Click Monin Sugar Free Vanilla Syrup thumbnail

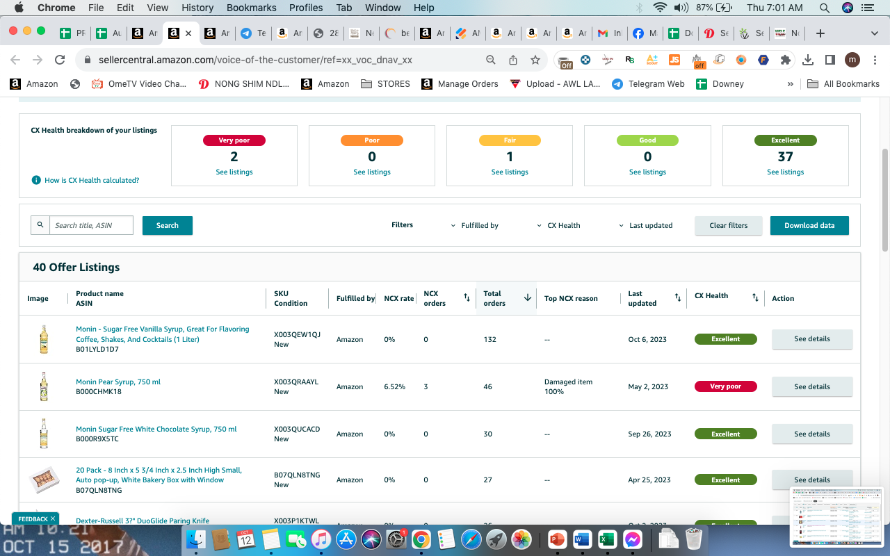44,339
